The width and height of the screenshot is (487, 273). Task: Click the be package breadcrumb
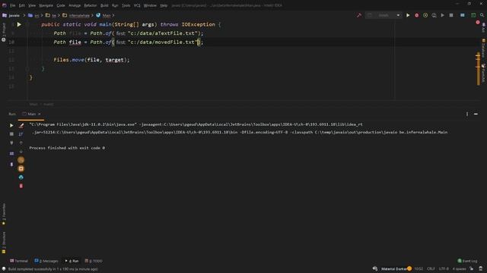[51, 15]
